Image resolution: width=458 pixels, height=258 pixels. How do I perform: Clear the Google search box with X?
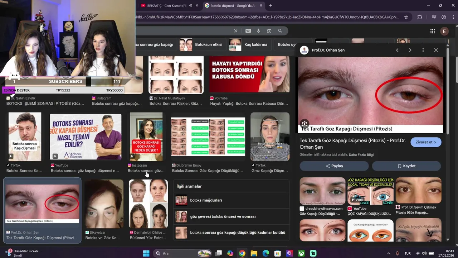click(235, 31)
